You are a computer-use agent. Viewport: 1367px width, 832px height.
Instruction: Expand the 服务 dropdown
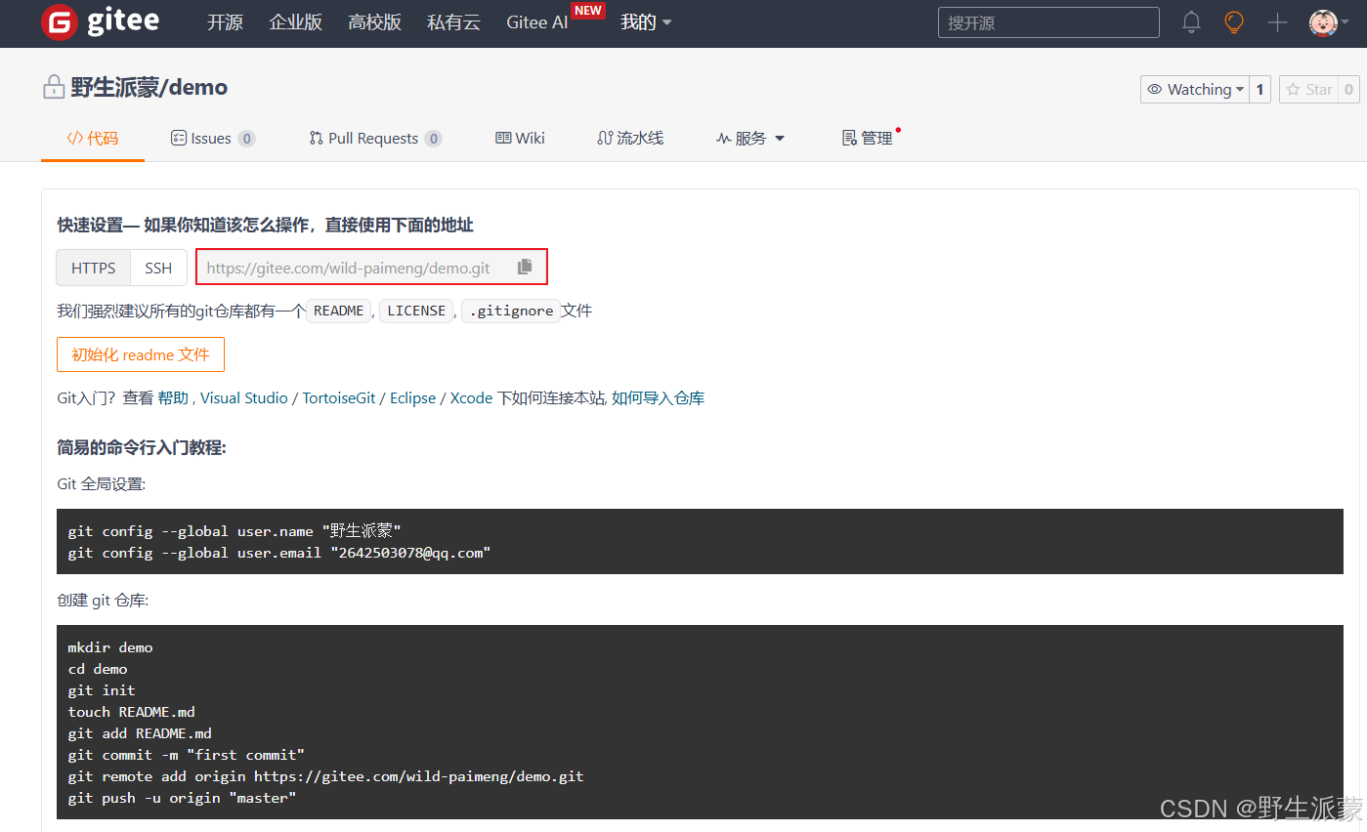pyautogui.click(x=750, y=139)
